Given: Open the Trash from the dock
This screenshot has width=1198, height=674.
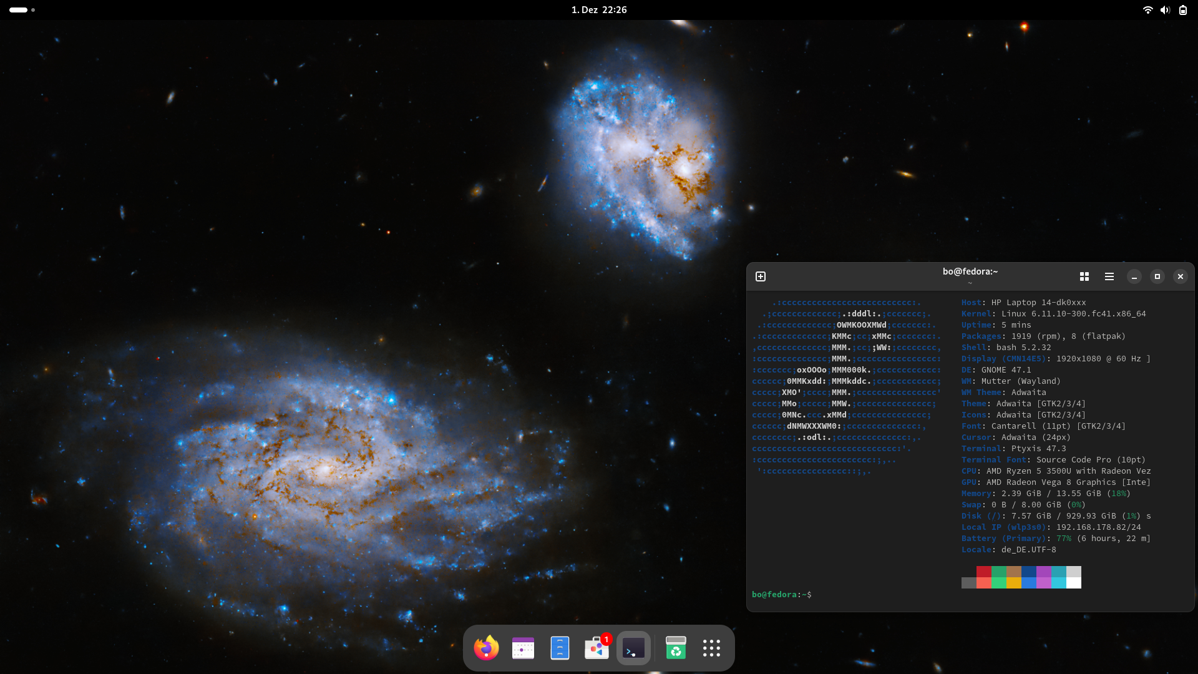Looking at the screenshot, I should 676,648.
